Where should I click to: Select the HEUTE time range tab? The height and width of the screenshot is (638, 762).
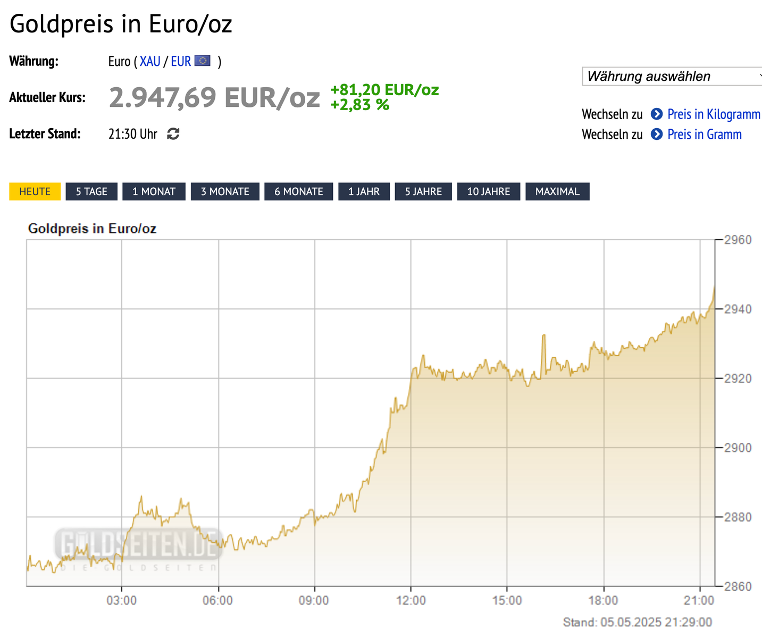[x=35, y=191]
